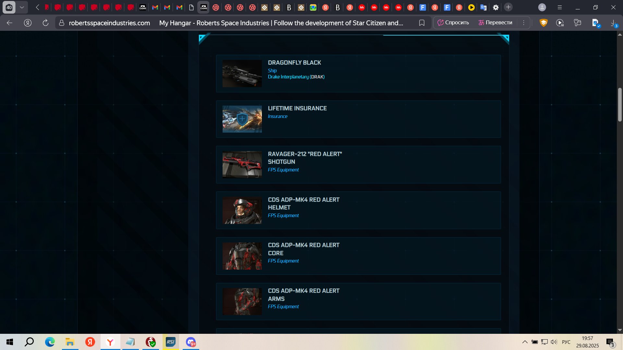The height and width of the screenshot is (350, 623).
Task: Click the page vertical scrollbar thumb
Action: (x=620, y=104)
